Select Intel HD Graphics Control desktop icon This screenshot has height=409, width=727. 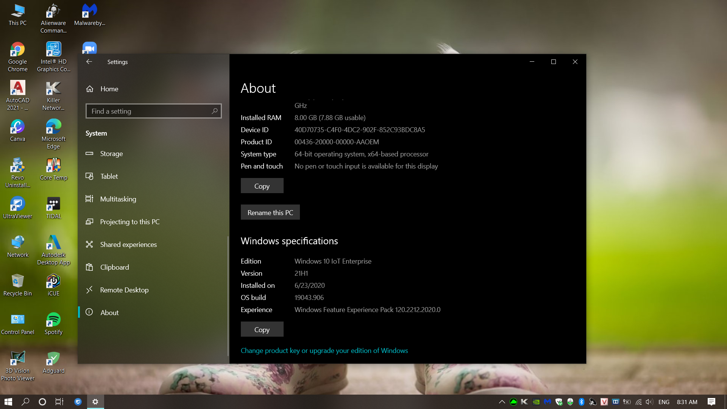pos(53,57)
